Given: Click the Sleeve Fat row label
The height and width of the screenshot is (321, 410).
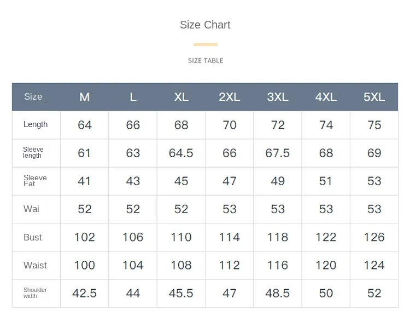Looking at the screenshot, I should click(35, 181).
